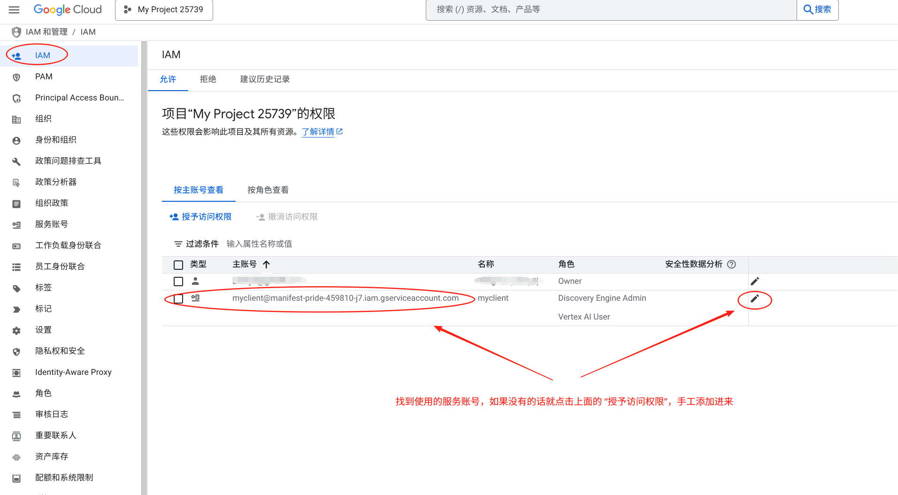
Task: Click the search resources input field
Action: (x=611, y=10)
